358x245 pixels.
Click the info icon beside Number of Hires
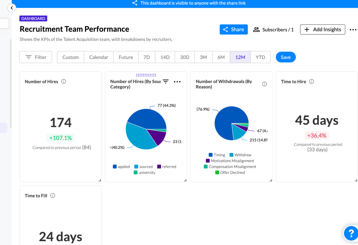click(64, 82)
